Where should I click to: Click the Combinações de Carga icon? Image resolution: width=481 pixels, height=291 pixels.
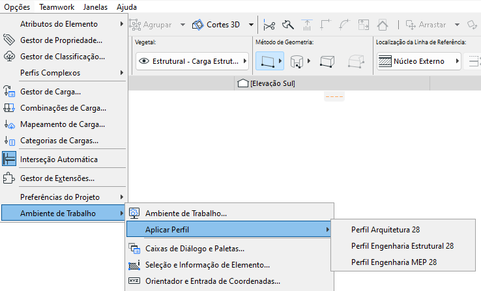[x=9, y=108]
